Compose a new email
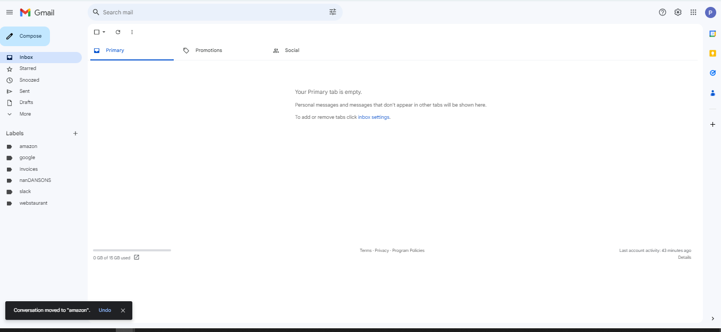The height and width of the screenshot is (332, 721). (x=25, y=36)
